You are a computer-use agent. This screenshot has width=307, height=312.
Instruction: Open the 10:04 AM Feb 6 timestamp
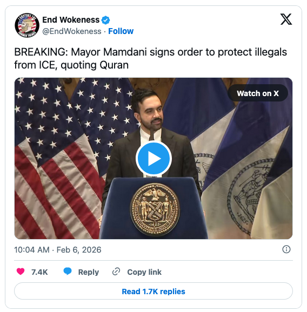(x=58, y=250)
